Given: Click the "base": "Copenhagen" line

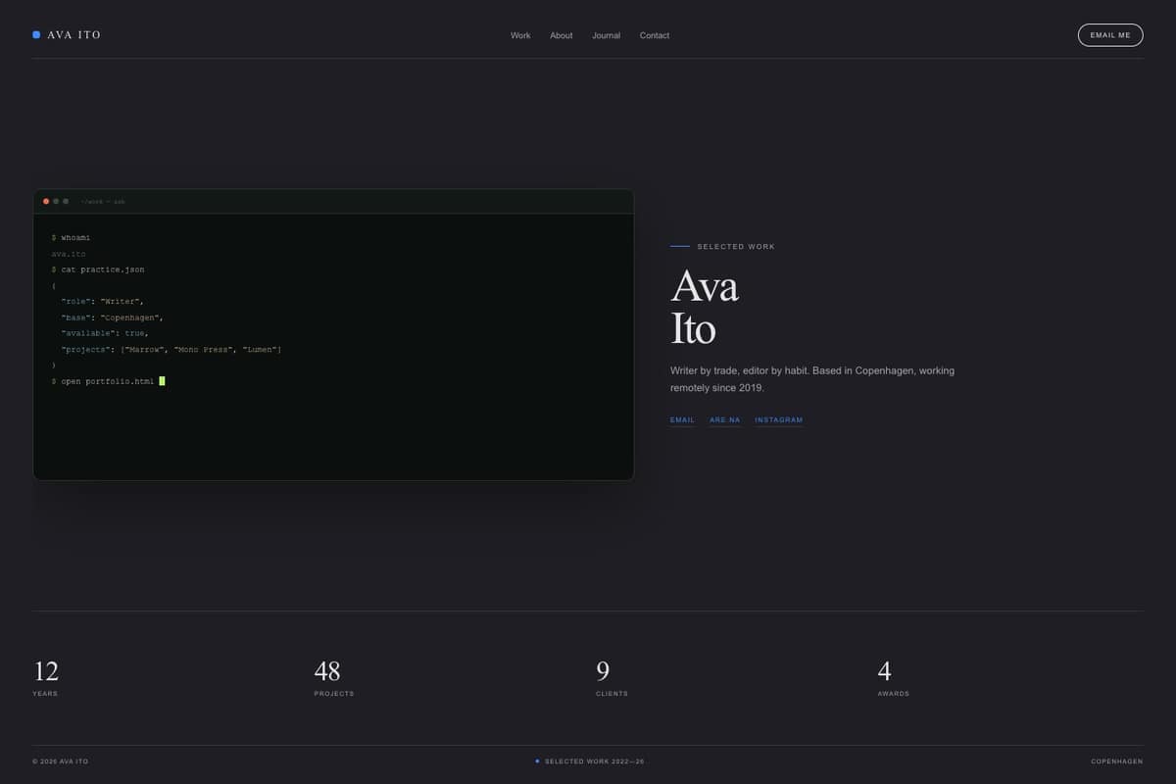Looking at the screenshot, I should (x=112, y=318).
